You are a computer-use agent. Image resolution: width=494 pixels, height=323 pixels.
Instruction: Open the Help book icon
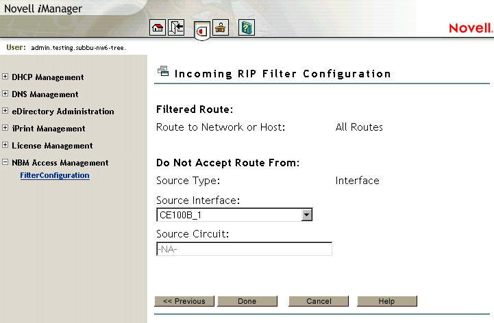coord(247,27)
